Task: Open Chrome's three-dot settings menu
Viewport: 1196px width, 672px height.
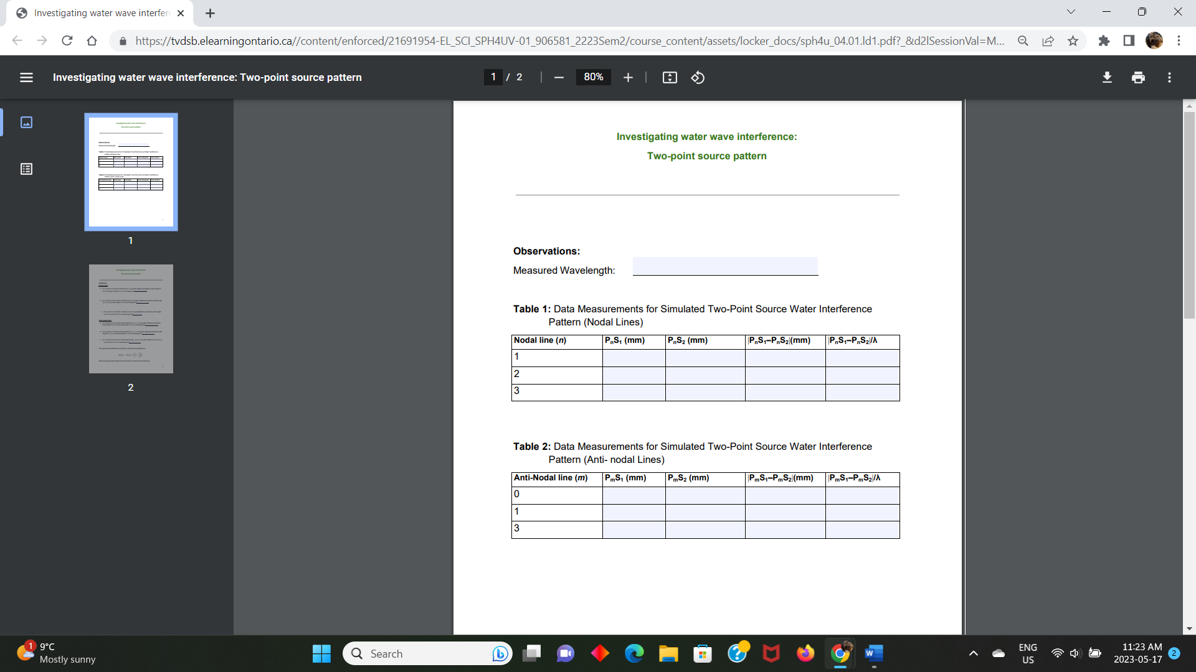Action: [1179, 40]
